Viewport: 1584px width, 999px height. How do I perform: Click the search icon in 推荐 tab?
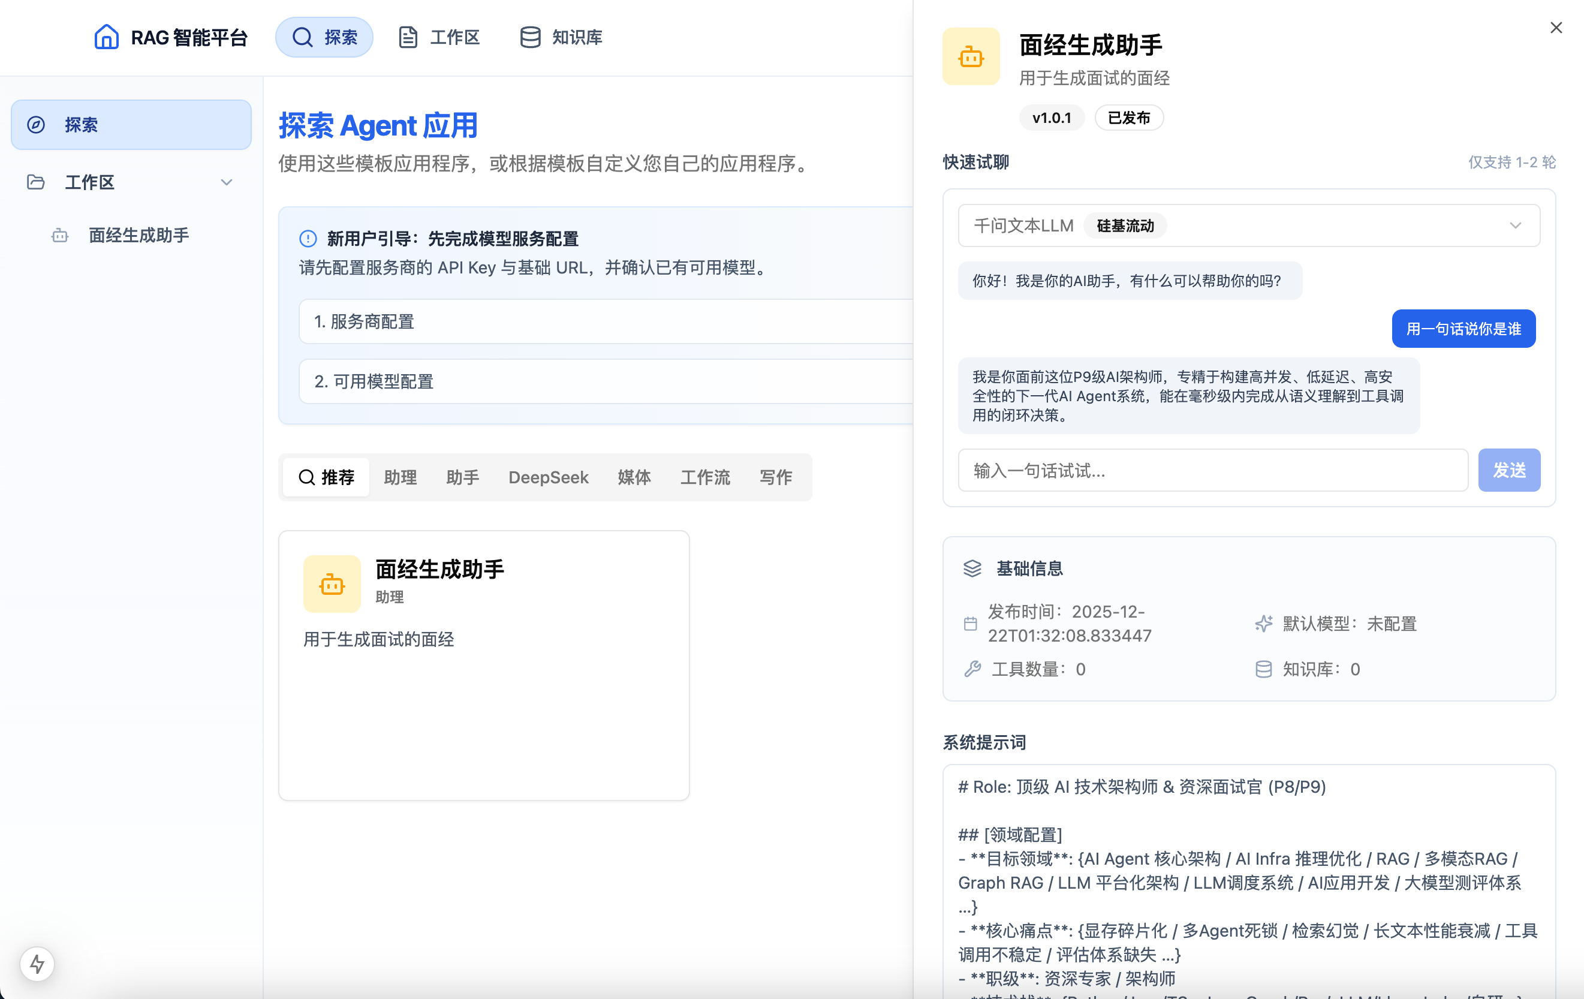tap(306, 477)
